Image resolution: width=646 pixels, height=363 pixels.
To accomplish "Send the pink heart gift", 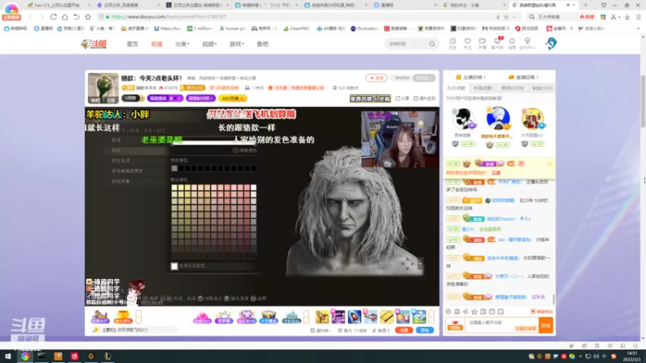I will point(202,317).
